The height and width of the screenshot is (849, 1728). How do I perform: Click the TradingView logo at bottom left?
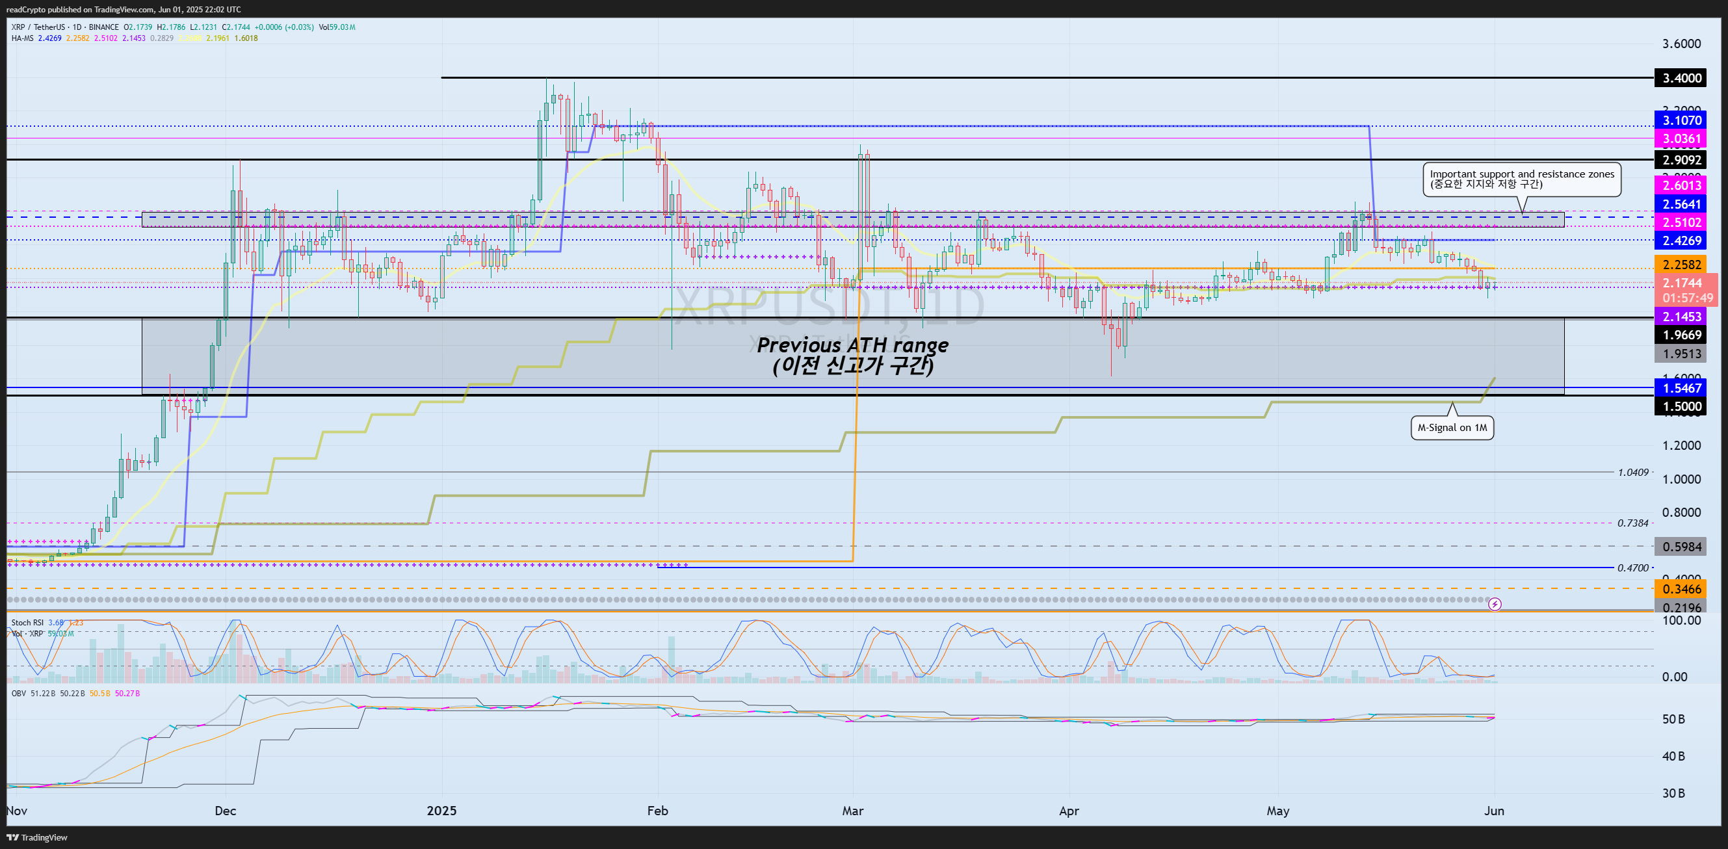37,837
